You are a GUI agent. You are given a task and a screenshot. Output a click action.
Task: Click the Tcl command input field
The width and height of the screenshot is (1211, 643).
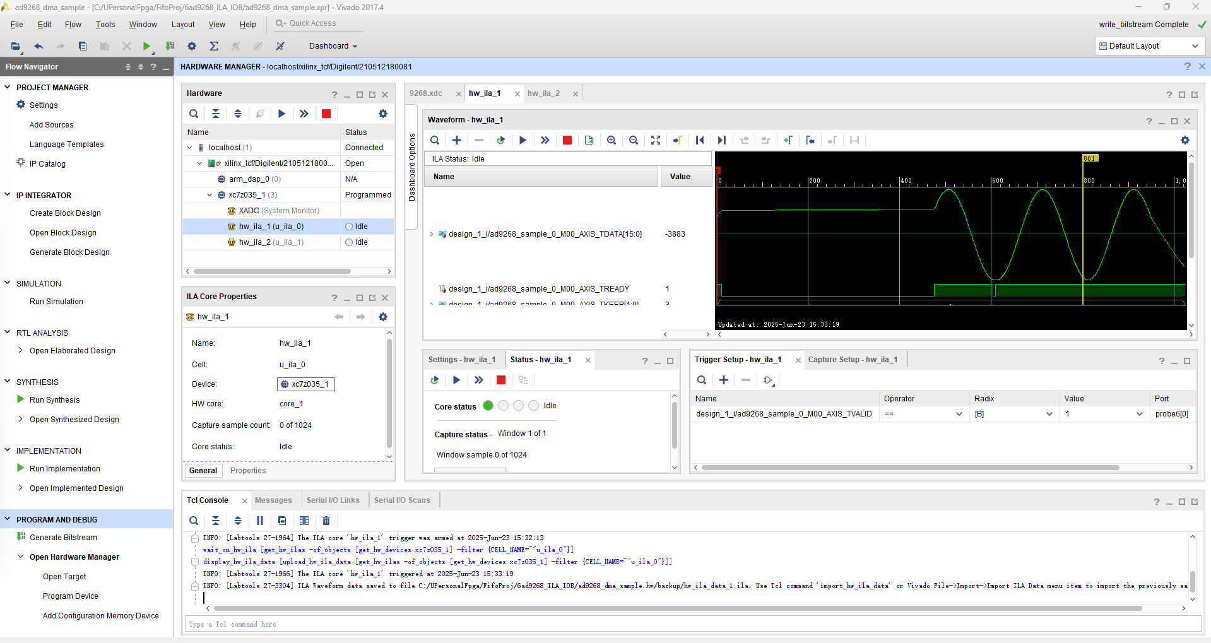[442, 624]
